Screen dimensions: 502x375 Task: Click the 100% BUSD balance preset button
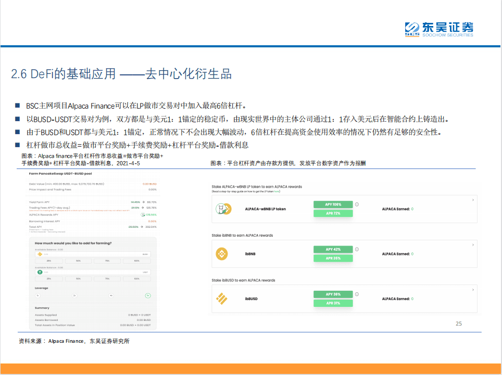click(137, 261)
